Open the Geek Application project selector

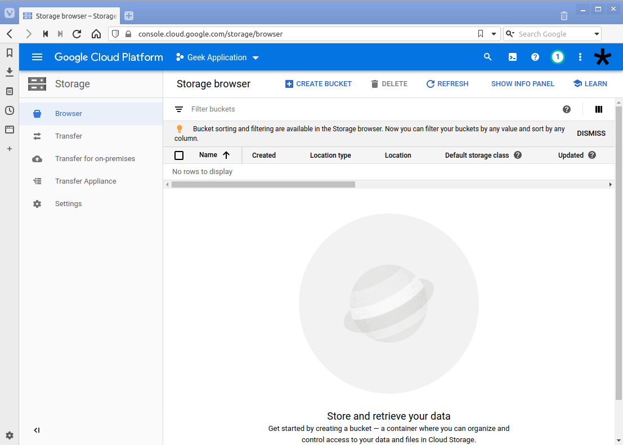(217, 57)
